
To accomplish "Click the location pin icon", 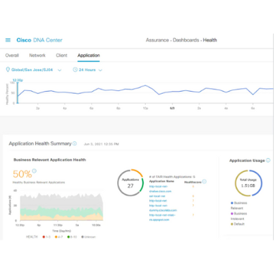I will (x=8, y=70).
